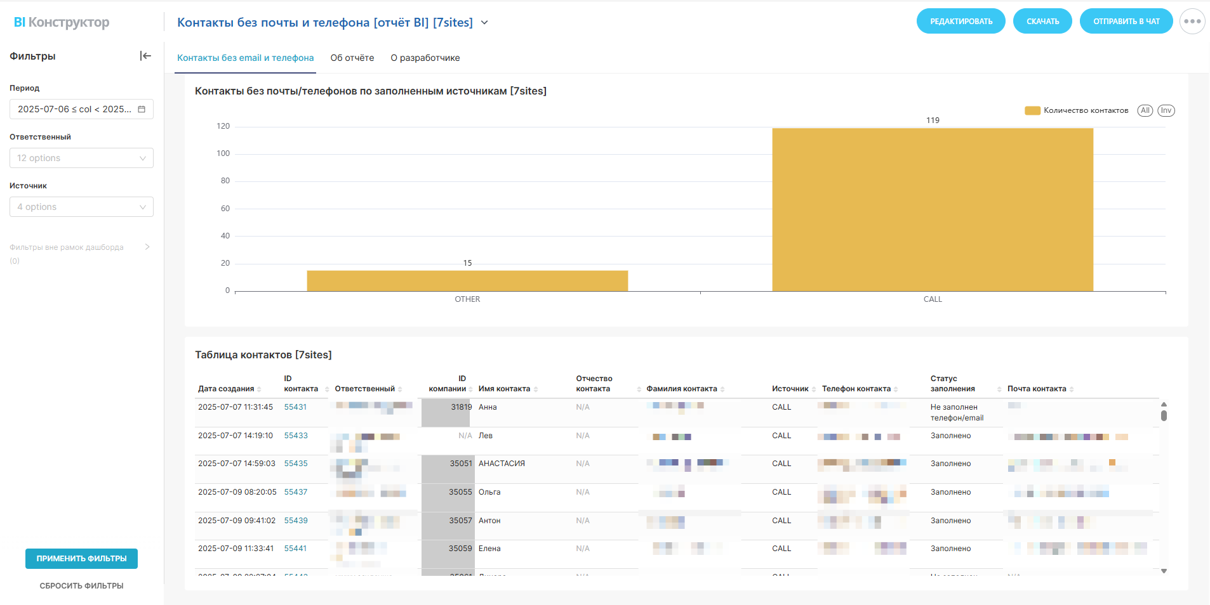The height and width of the screenshot is (605, 1210).
Task: Click sort icon beside Источник column header
Action: point(814,389)
